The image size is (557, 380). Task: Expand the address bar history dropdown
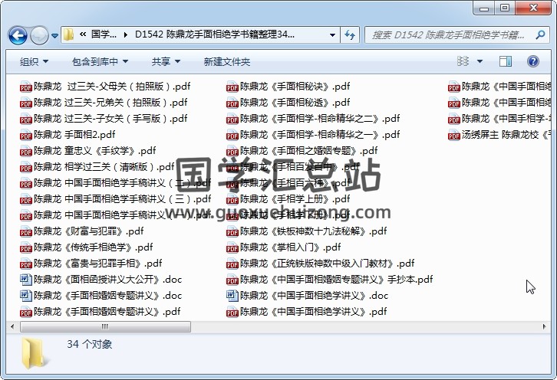332,34
